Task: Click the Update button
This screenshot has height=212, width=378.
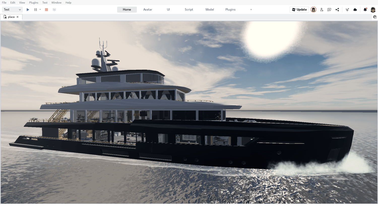Action: (x=299, y=10)
